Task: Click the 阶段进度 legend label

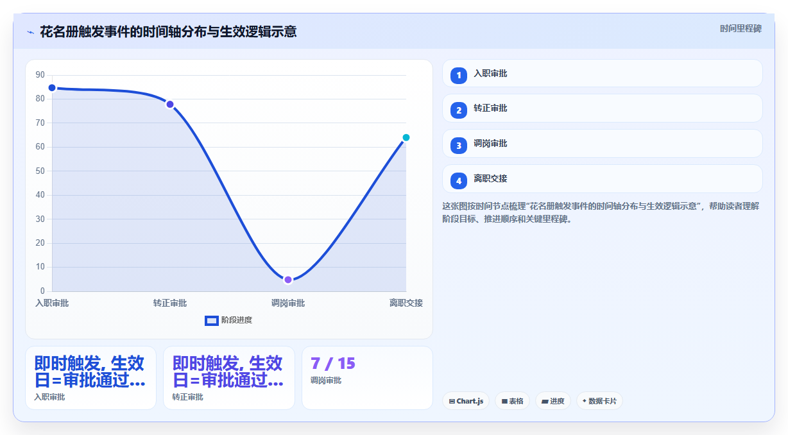Action: [237, 320]
